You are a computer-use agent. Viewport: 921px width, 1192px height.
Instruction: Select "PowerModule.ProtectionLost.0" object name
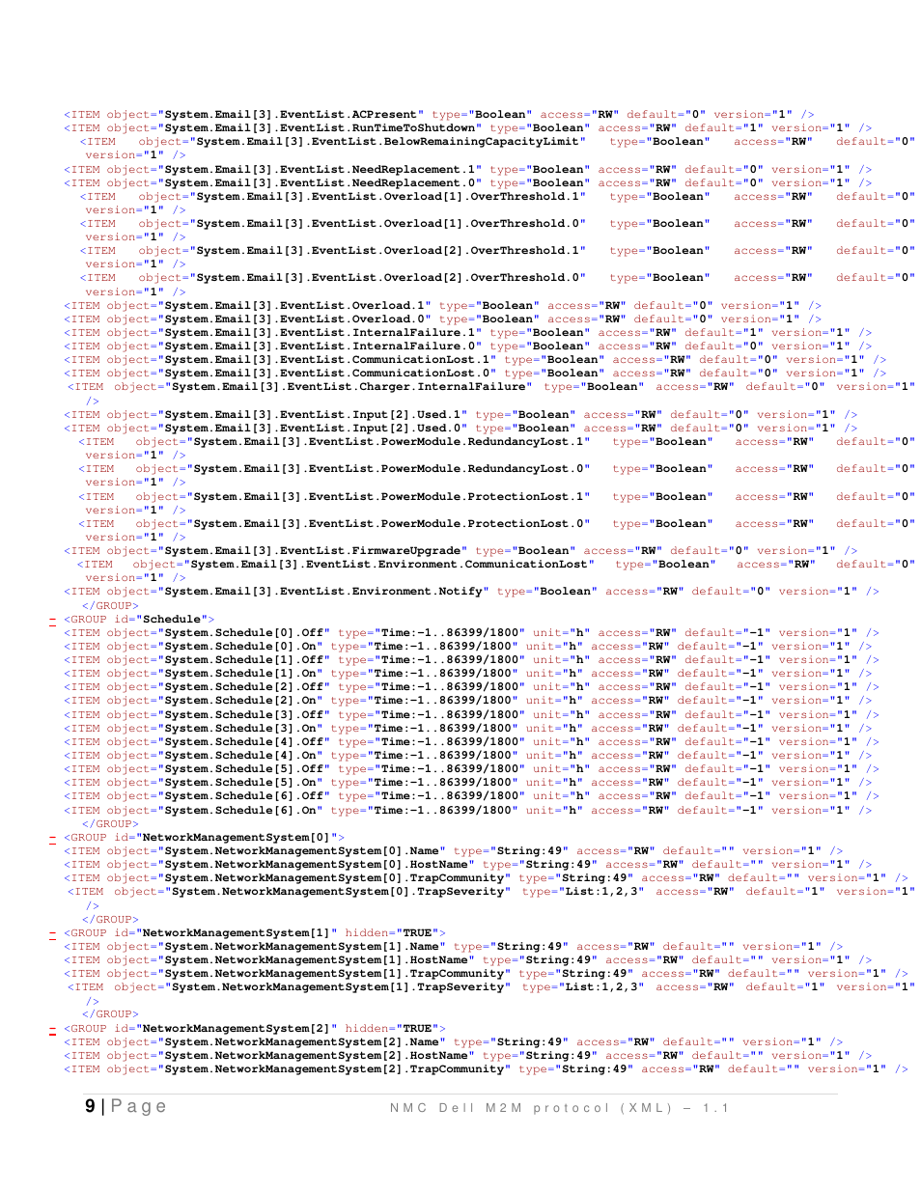(389, 523)
